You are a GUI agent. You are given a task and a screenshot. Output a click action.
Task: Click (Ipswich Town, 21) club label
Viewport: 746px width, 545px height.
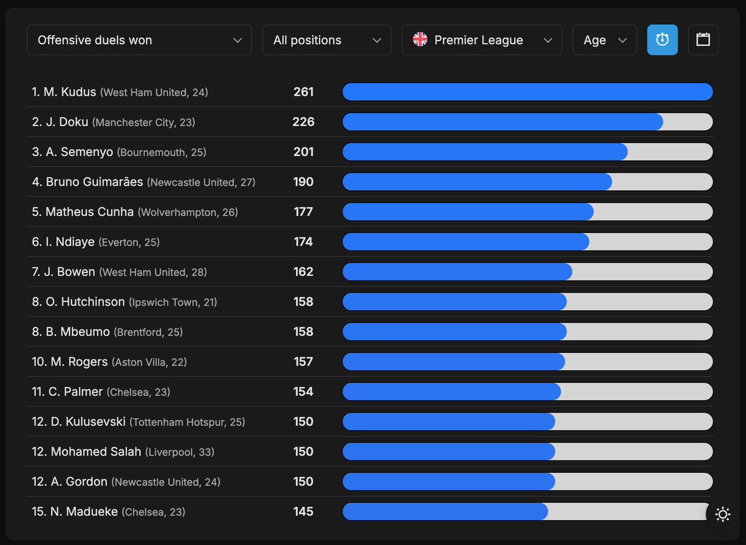point(173,302)
